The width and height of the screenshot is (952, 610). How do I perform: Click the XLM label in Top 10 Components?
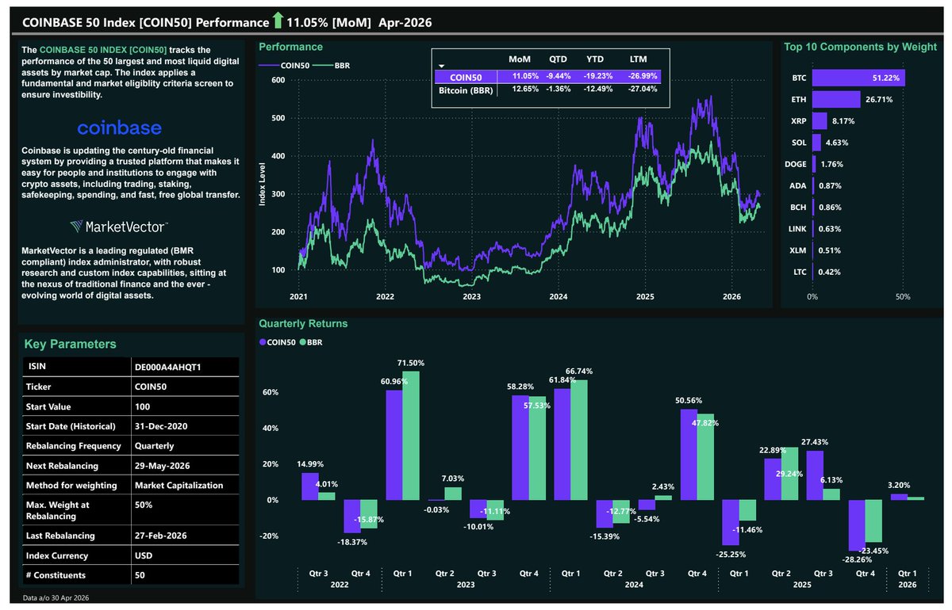[x=797, y=250]
